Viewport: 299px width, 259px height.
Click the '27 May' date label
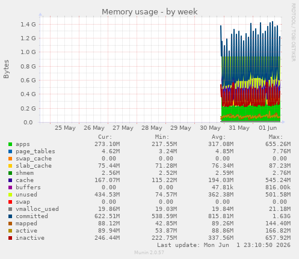click(x=123, y=128)
